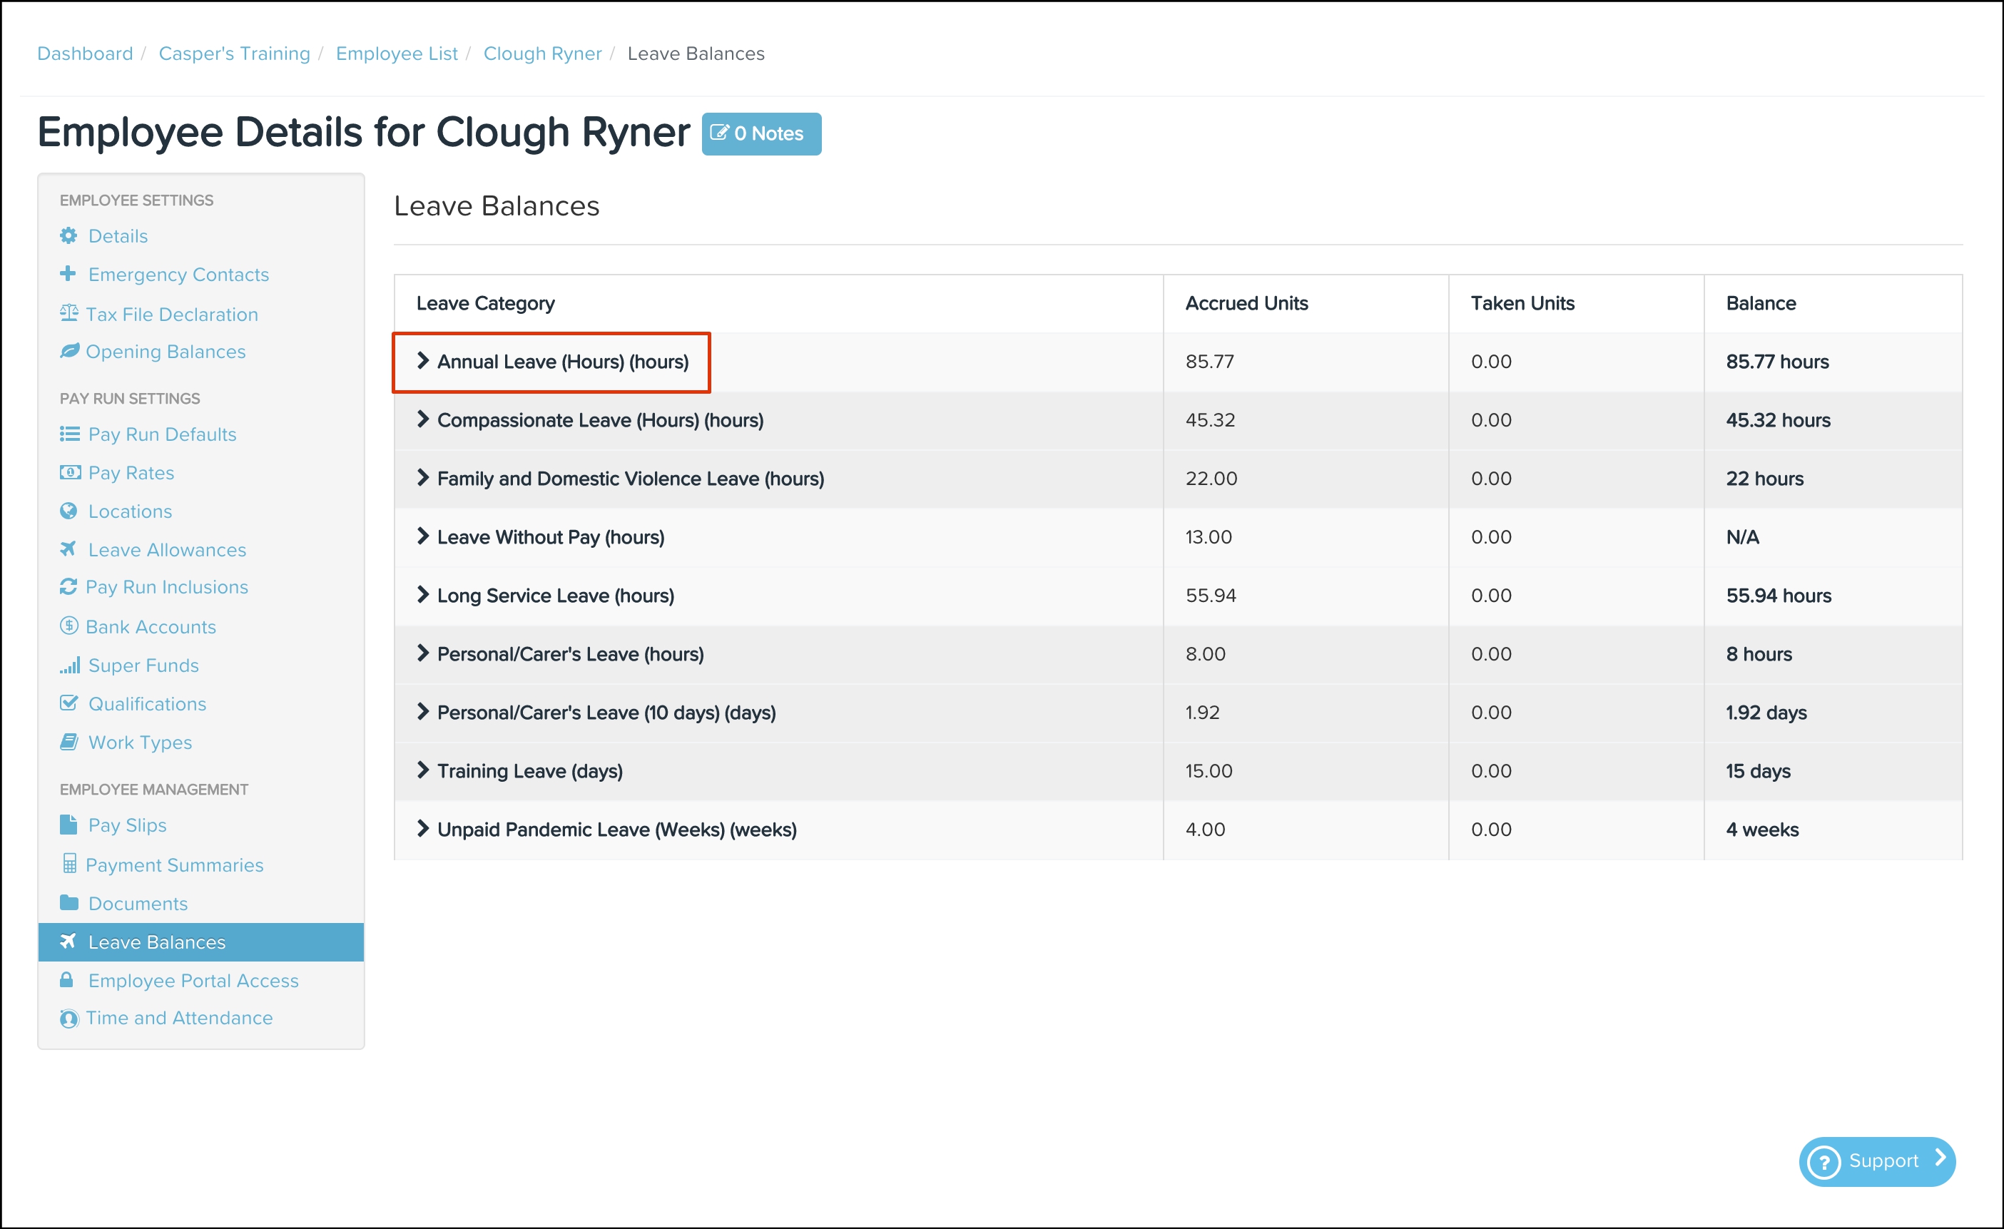Expand the Training Leave (days) row
Image resolution: width=2004 pixels, height=1229 pixels.
(x=422, y=770)
